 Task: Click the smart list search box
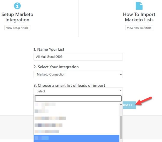point(78,98)
